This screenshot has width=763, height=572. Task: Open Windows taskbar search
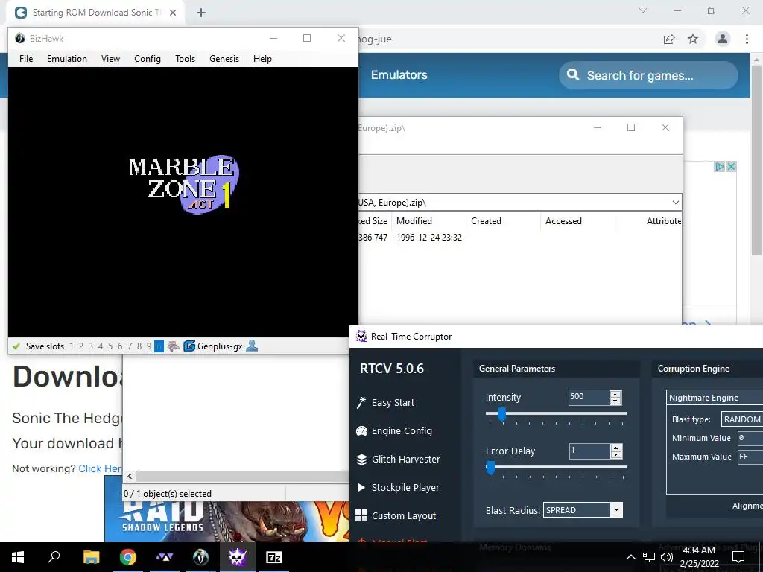[x=54, y=557]
